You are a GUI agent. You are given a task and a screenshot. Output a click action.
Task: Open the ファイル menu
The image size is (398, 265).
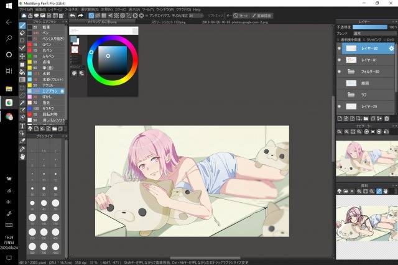tap(26, 9)
